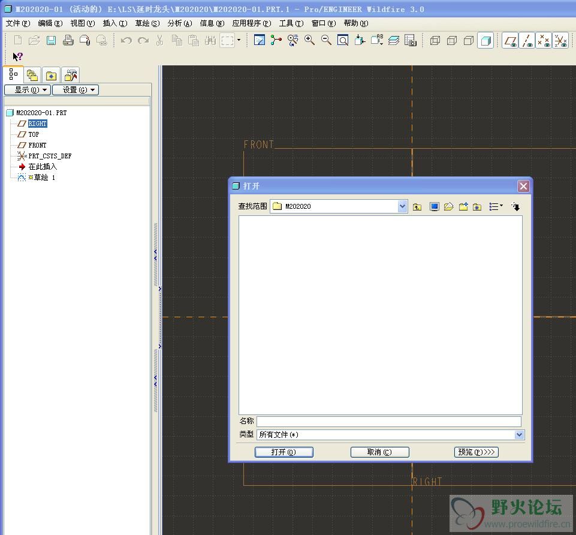576x535 pixels.
Task: Open the selection tool dropdown arrow
Action: (239, 40)
